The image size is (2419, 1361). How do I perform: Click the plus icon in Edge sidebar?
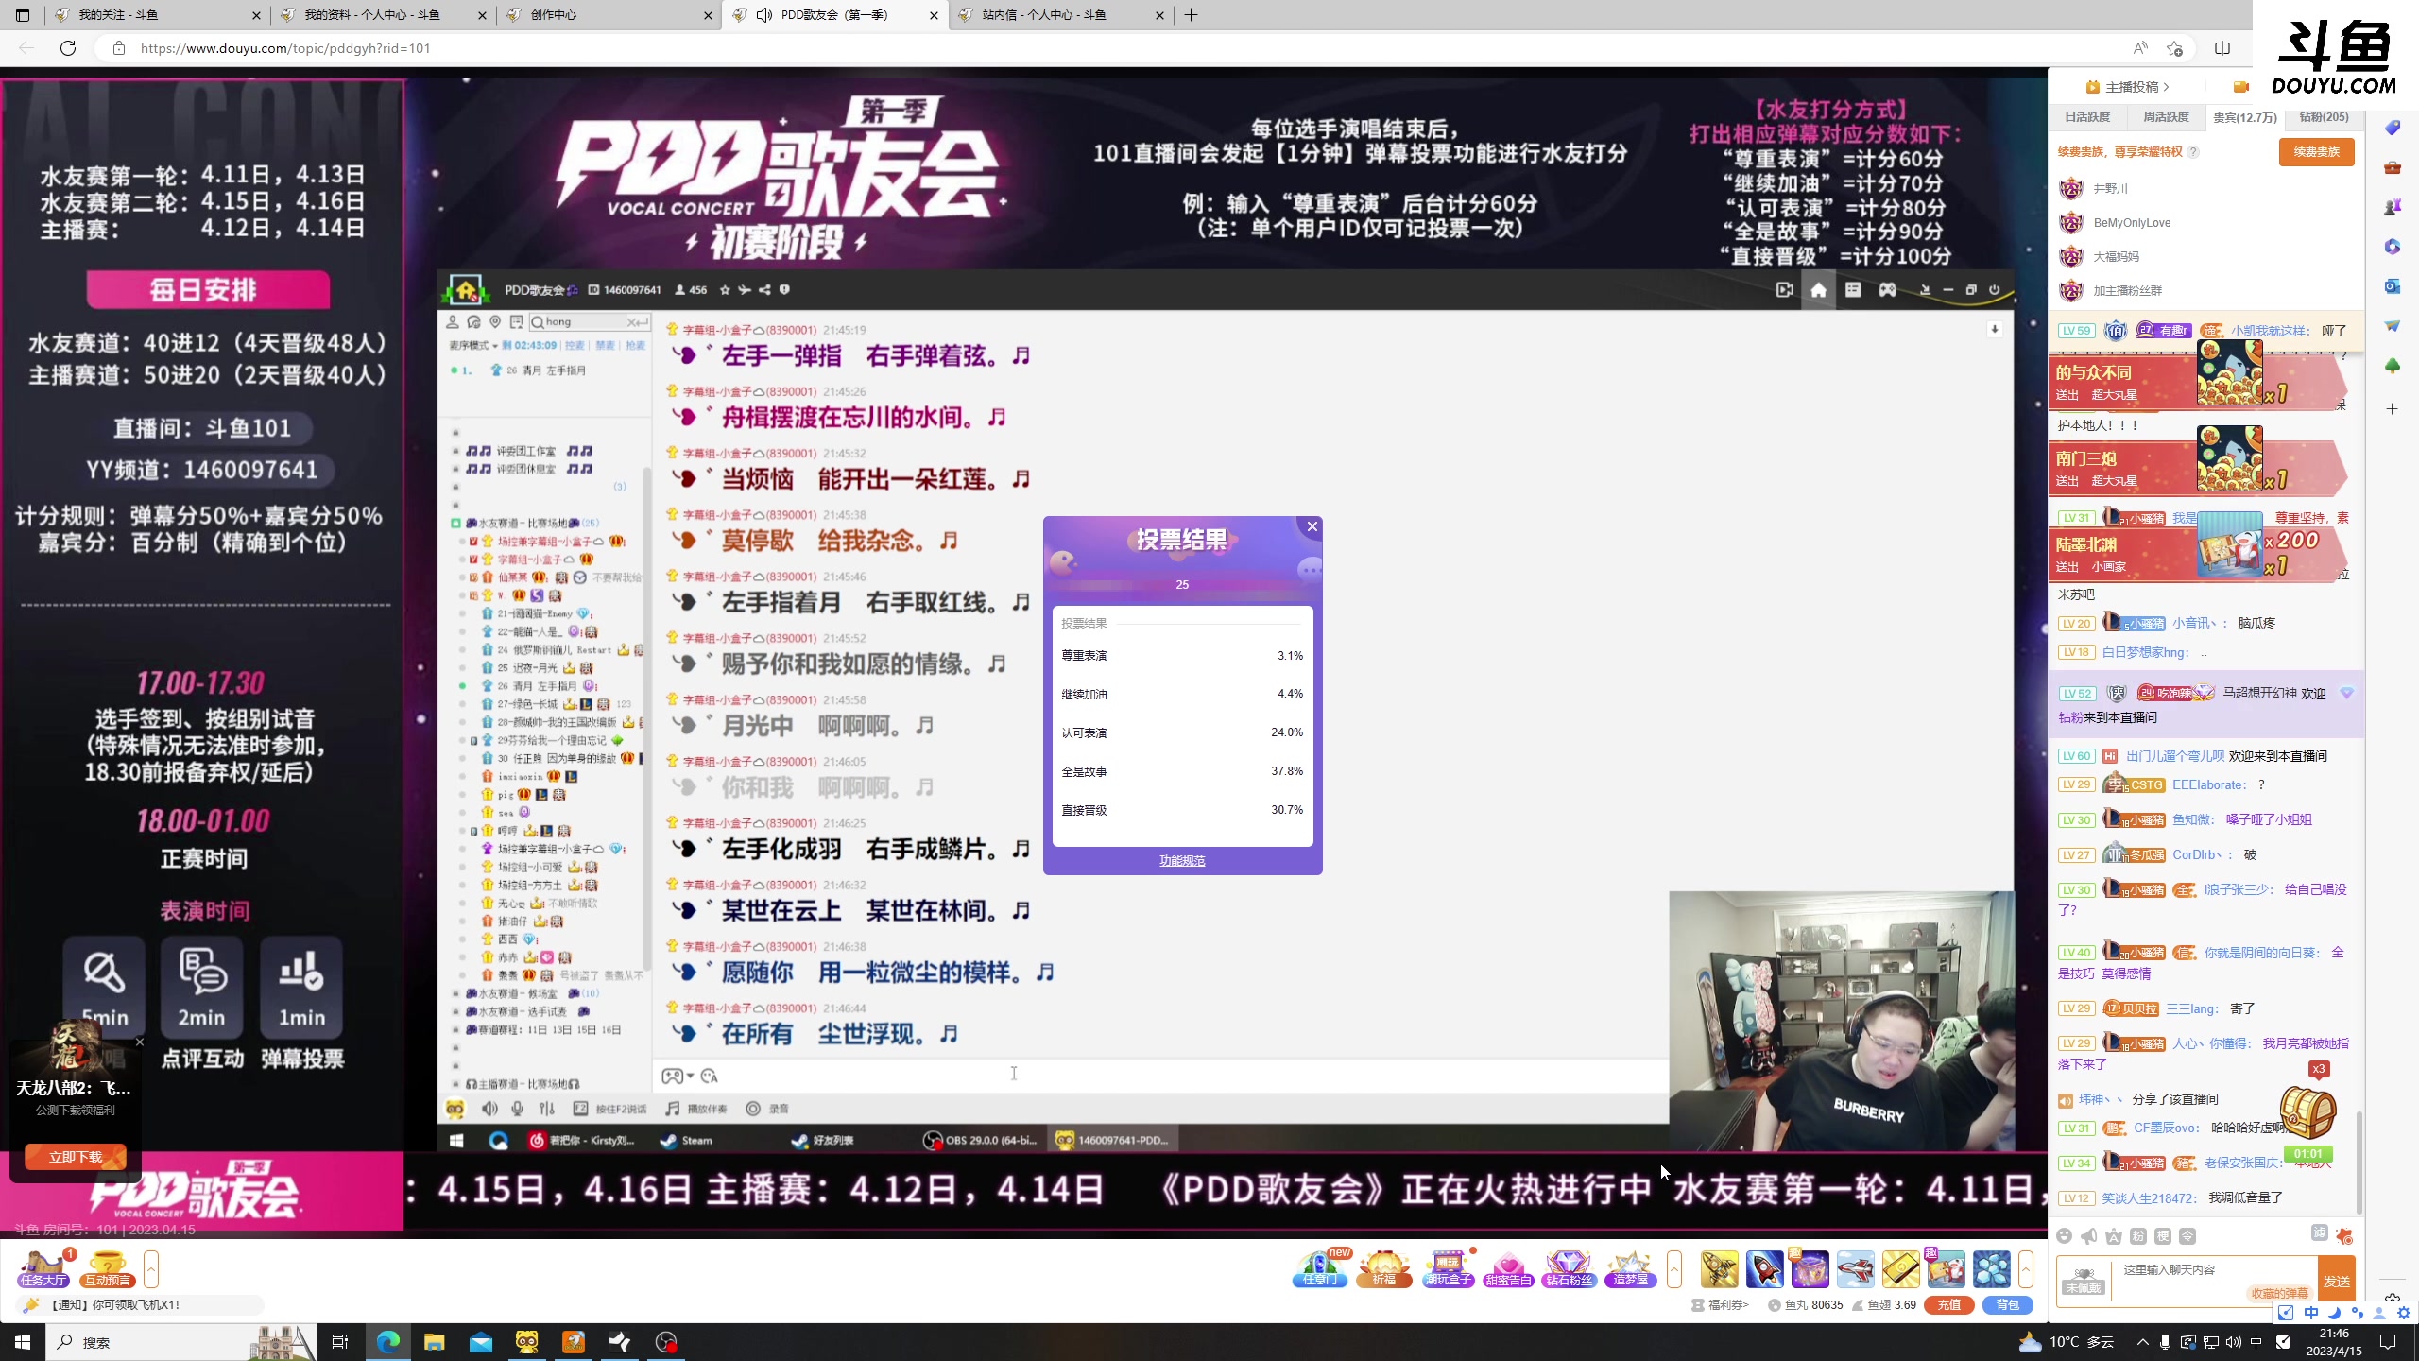click(2393, 409)
